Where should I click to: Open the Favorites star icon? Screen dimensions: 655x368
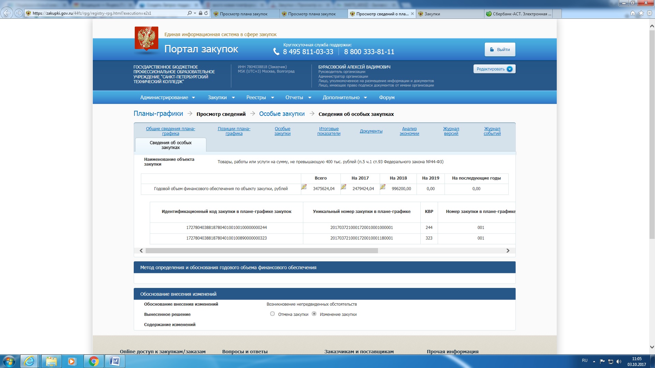(641, 13)
